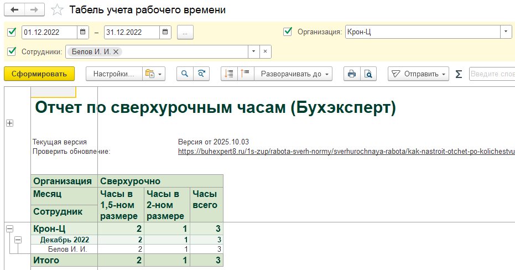Open report variants dropdown next to Настройки

point(153,74)
